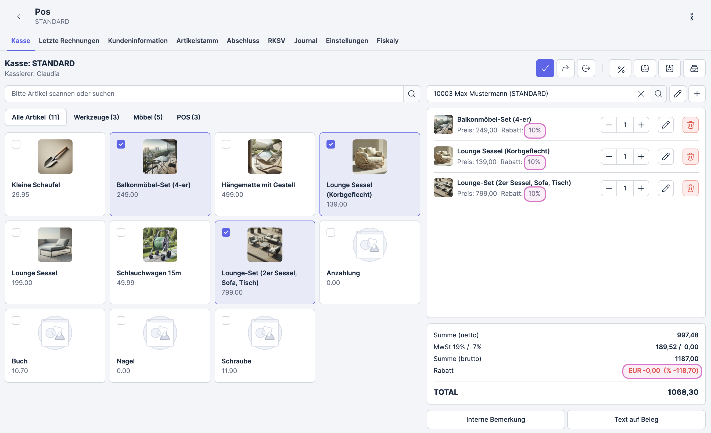
Task: Go back using the left chevron
Action: (x=19, y=17)
